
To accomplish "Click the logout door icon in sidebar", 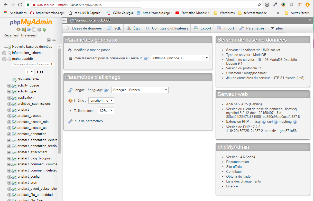I will click(x=24, y=30).
